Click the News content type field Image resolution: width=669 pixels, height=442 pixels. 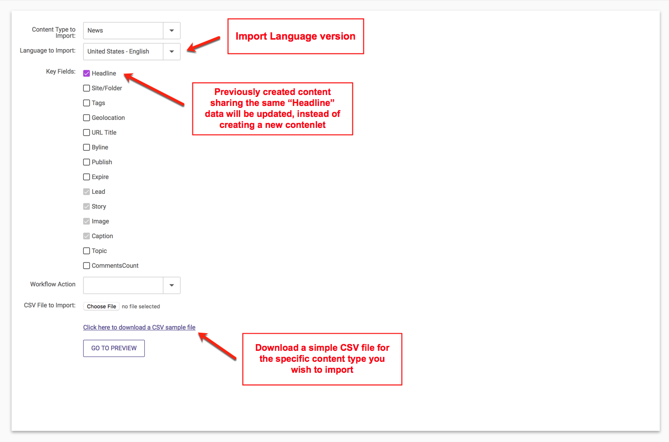click(x=123, y=31)
